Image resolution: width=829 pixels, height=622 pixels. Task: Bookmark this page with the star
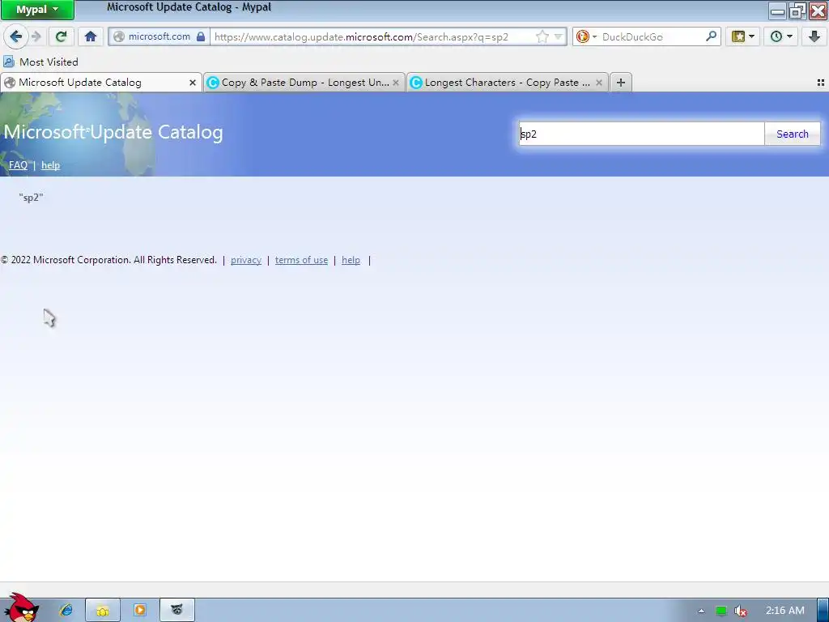click(x=542, y=36)
